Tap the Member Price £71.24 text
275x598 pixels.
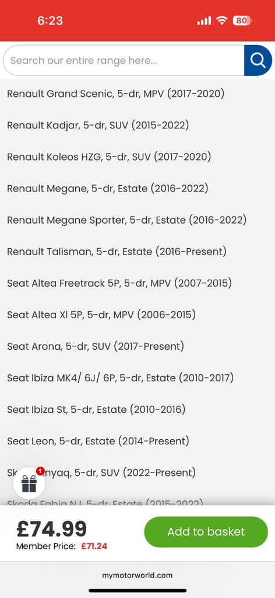pyautogui.click(x=62, y=546)
